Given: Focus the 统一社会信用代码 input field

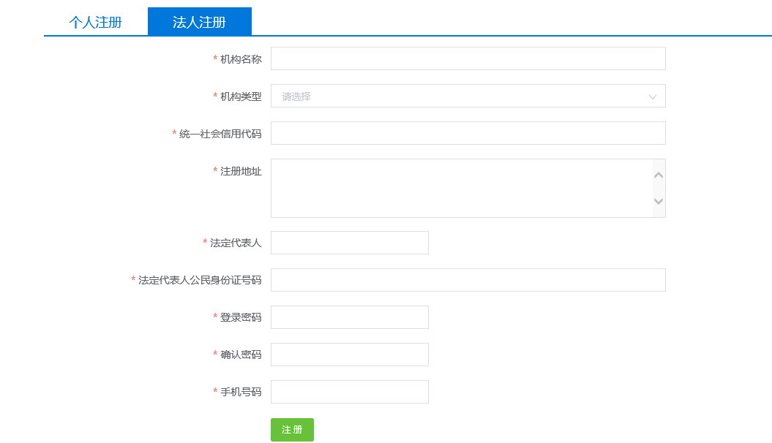Looking at the screenshot, I should coord(468,133).
